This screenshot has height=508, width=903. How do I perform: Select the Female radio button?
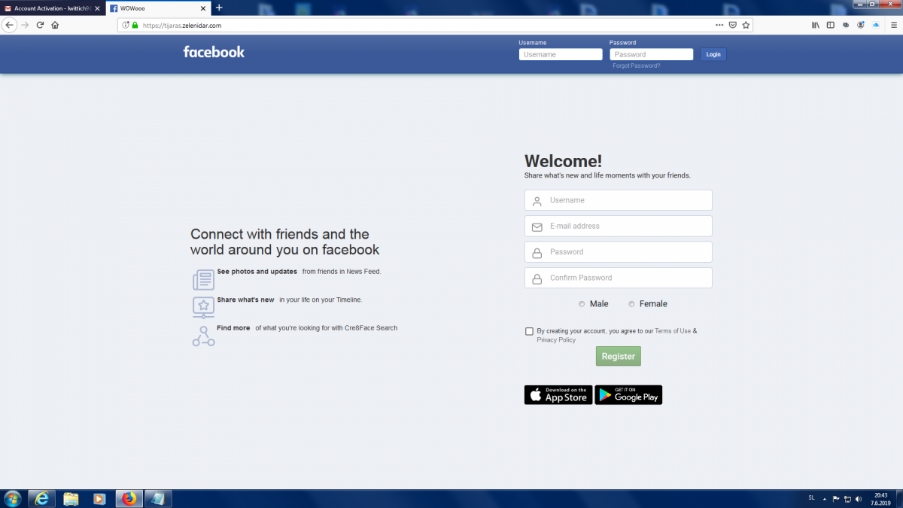pyautogui.click(x=631, y=304)
